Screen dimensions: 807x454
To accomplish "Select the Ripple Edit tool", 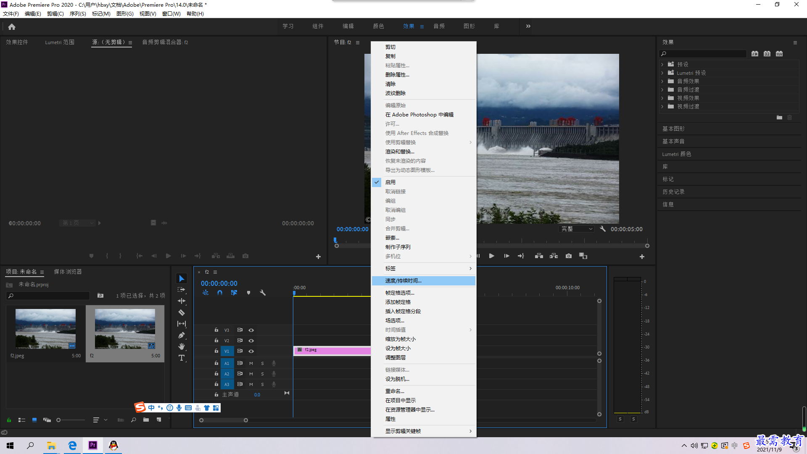I will (182, 301).
